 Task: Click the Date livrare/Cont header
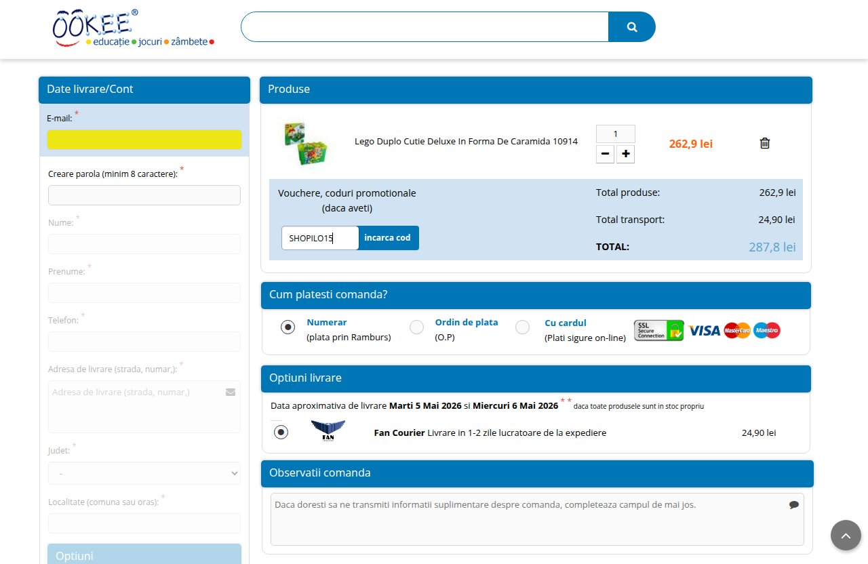click(144, 89)
